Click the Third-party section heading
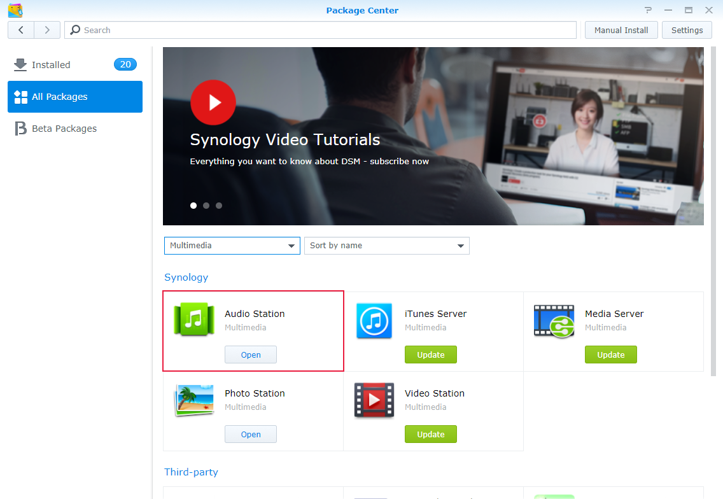This screenshot has height=499, width=723. pos(192,472)
